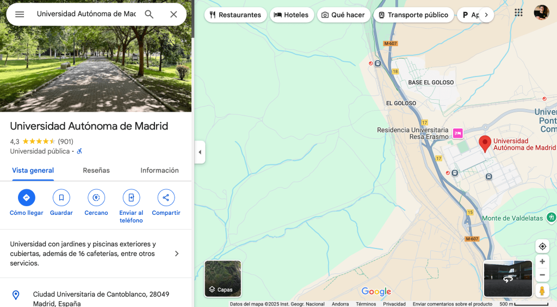The width and height of the screenshot is (557, 307).
Task: Click Residencia Universitaria Resa Erasmo hotel marker
Action: (x=458, y=133)
